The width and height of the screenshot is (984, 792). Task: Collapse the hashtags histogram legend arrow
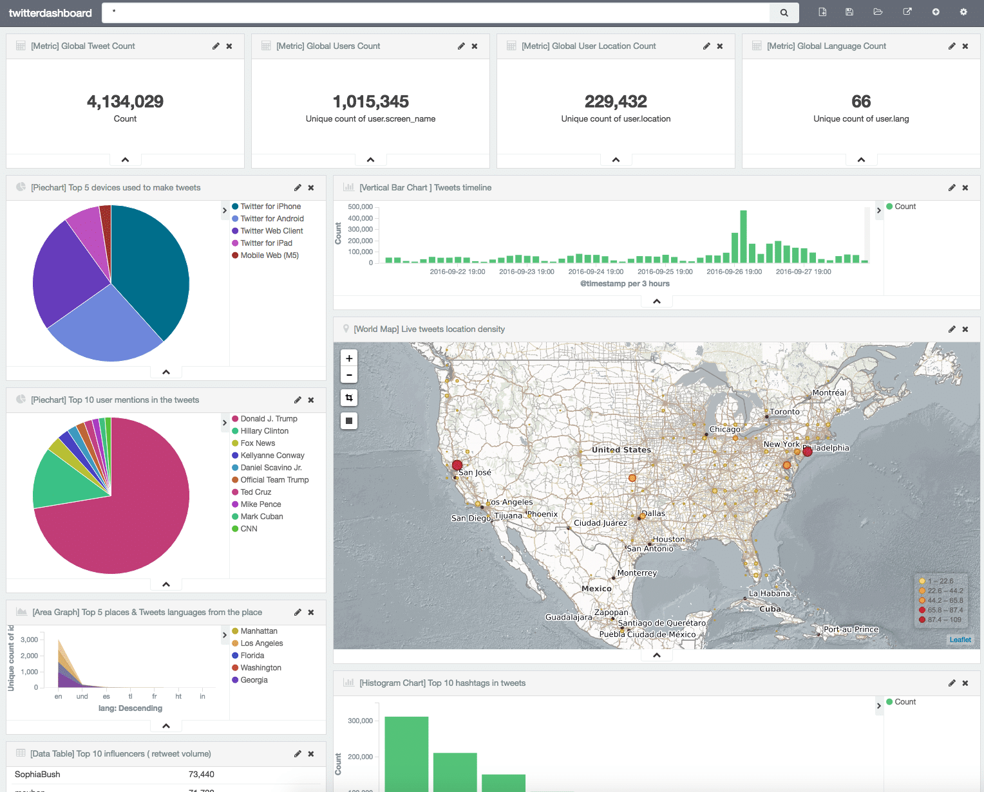(879, 706)
